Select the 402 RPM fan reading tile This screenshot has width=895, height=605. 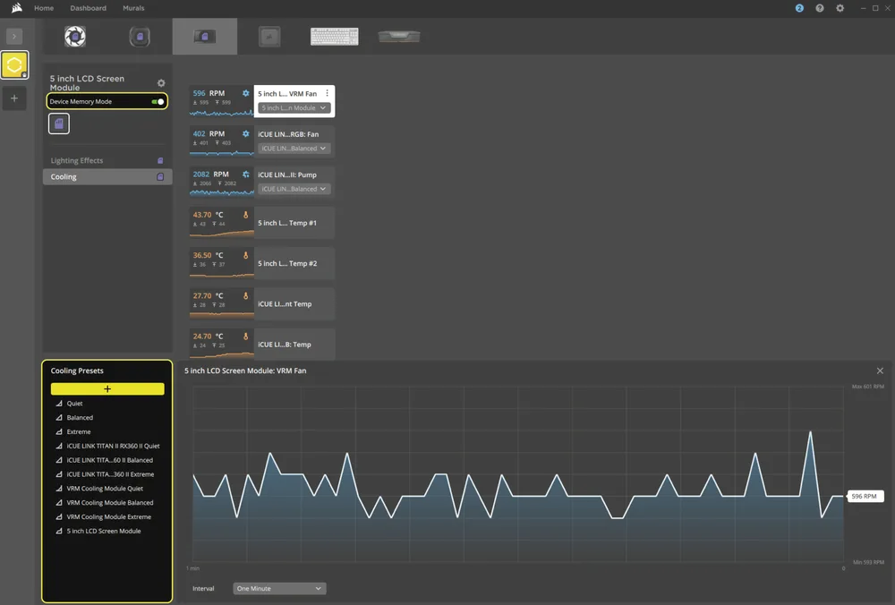(x=221, y=141)
